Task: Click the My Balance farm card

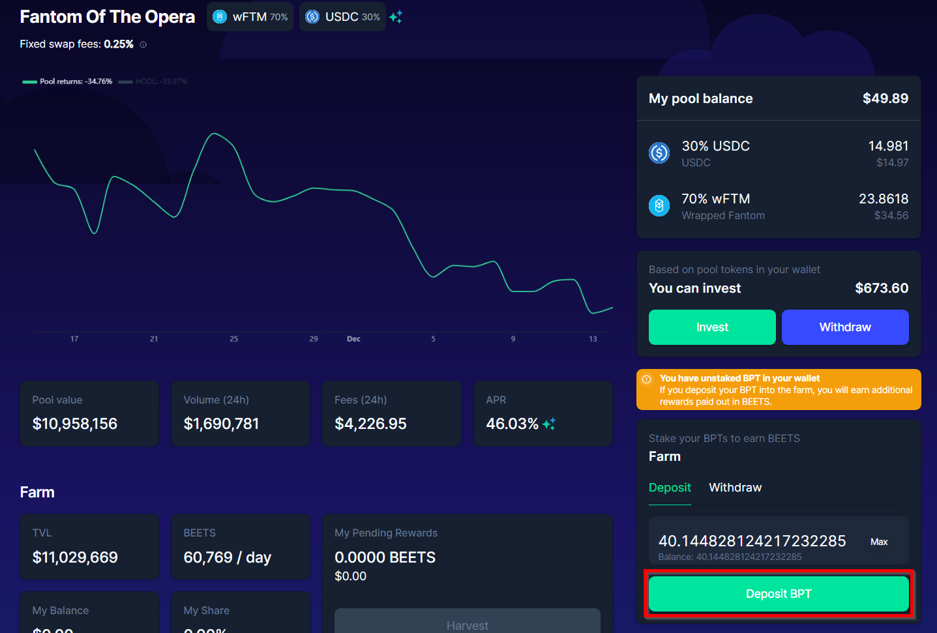Action: [x=89, y=613]
